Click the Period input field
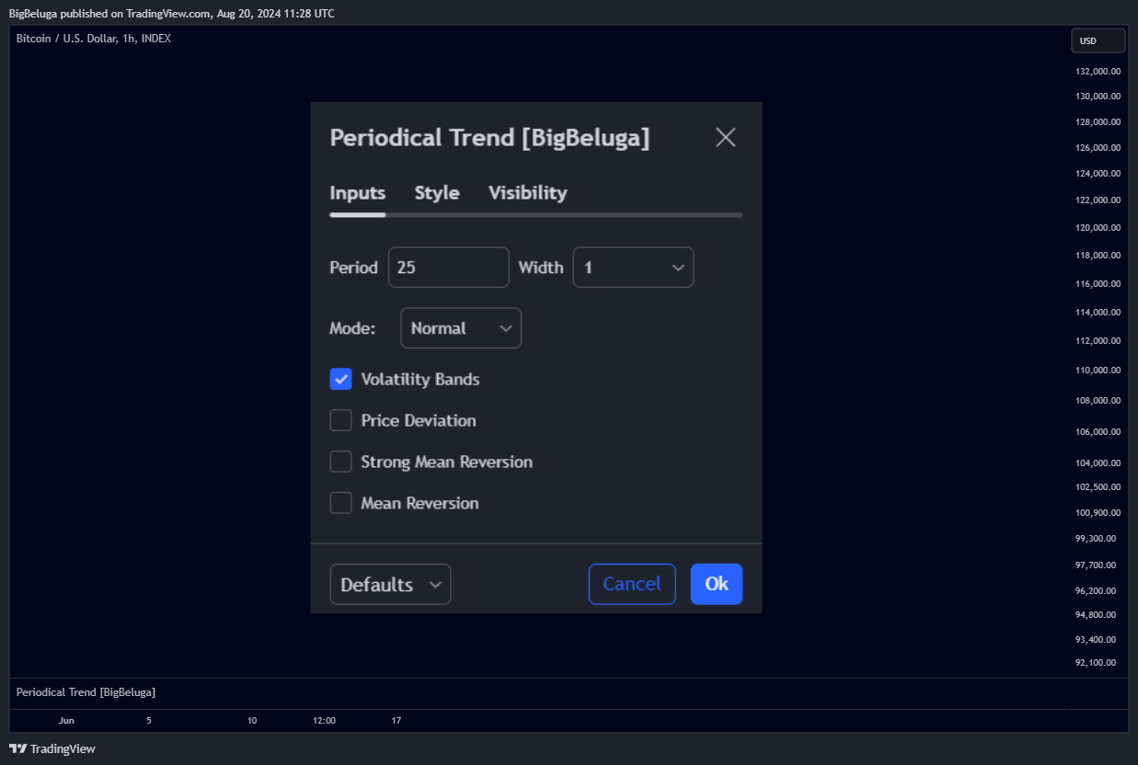The height and width of the screenshot is (765, 1138). (448, 268)
